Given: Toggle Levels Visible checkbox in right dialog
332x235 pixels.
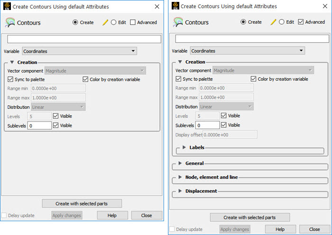Looking at the screenshot, I should [x=223, y=116].
